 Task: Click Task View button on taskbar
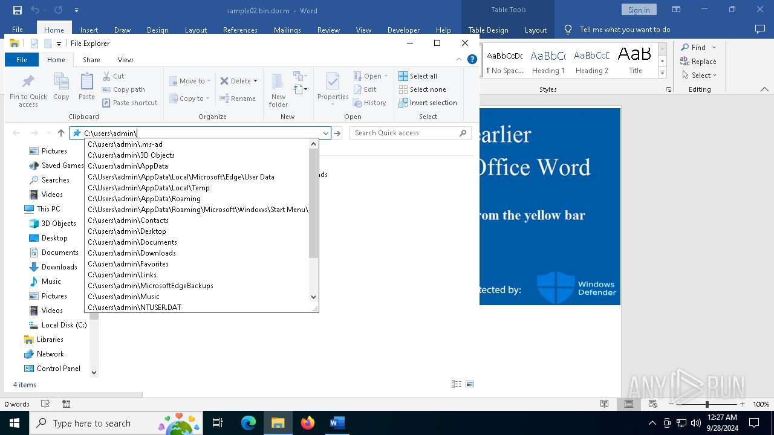218,423
